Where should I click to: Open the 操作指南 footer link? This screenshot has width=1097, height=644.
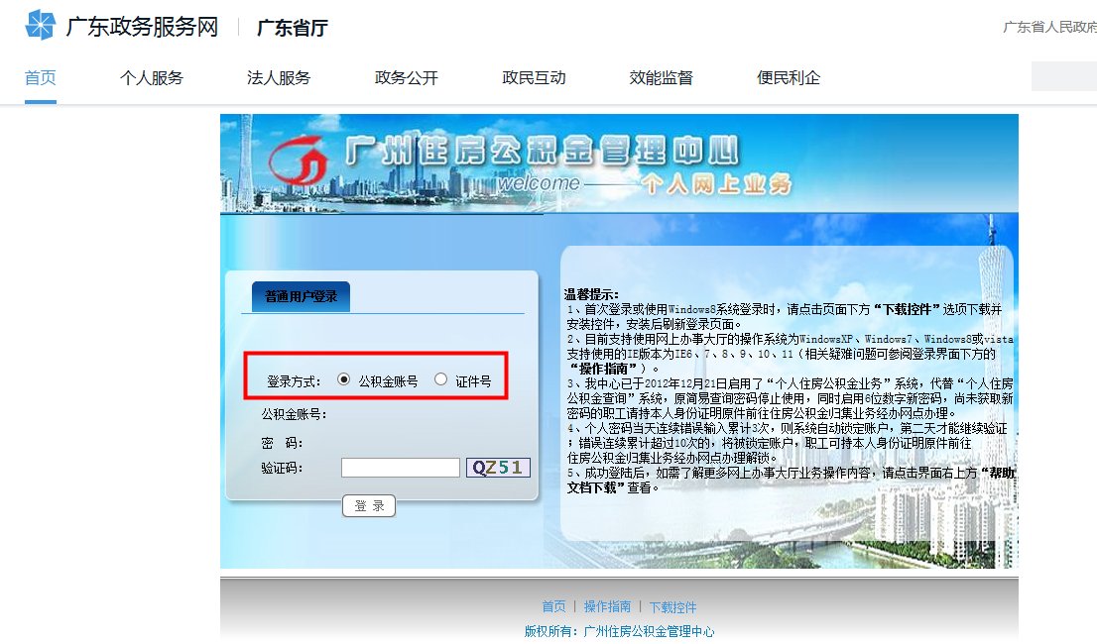tap(609, 606)
